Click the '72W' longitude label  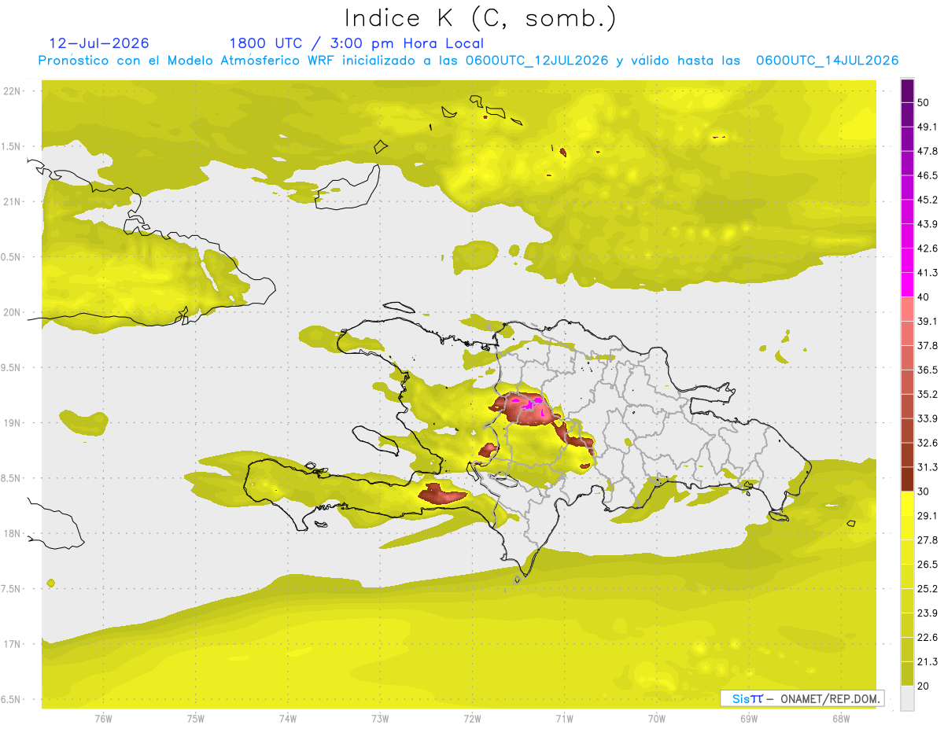pyautogui.click(x=472, y=718)
